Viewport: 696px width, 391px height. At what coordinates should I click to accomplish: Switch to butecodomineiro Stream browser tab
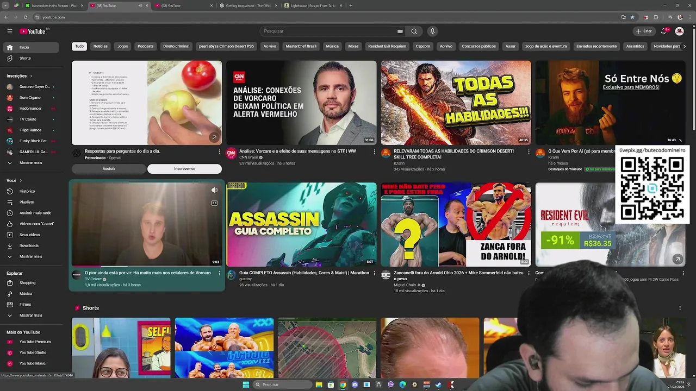point(54,5)
